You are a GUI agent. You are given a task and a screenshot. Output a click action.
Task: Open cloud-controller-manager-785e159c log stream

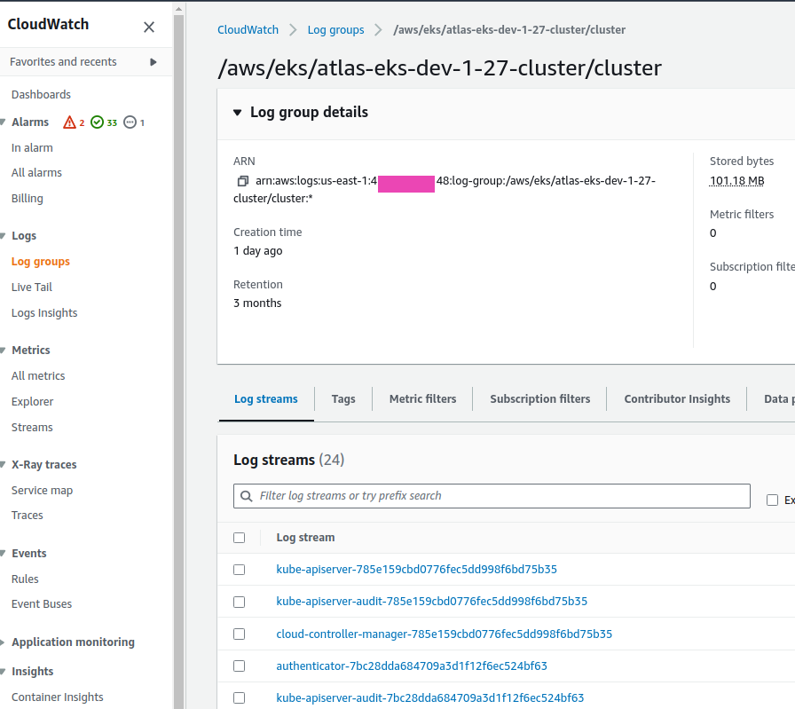(445, 634)
